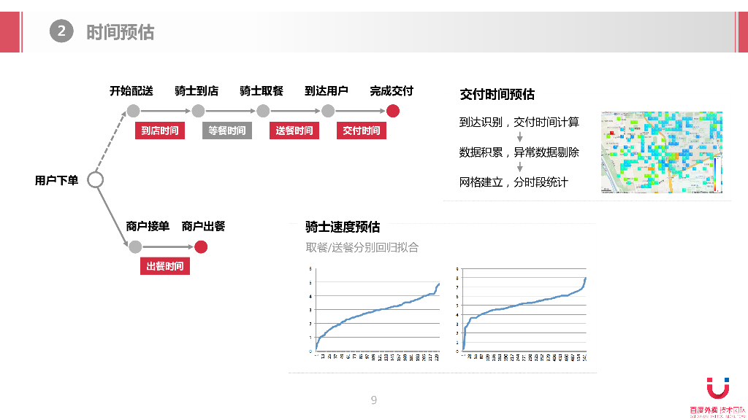Click the down arrow below 到达识别 text

click(x=520, y=138)
